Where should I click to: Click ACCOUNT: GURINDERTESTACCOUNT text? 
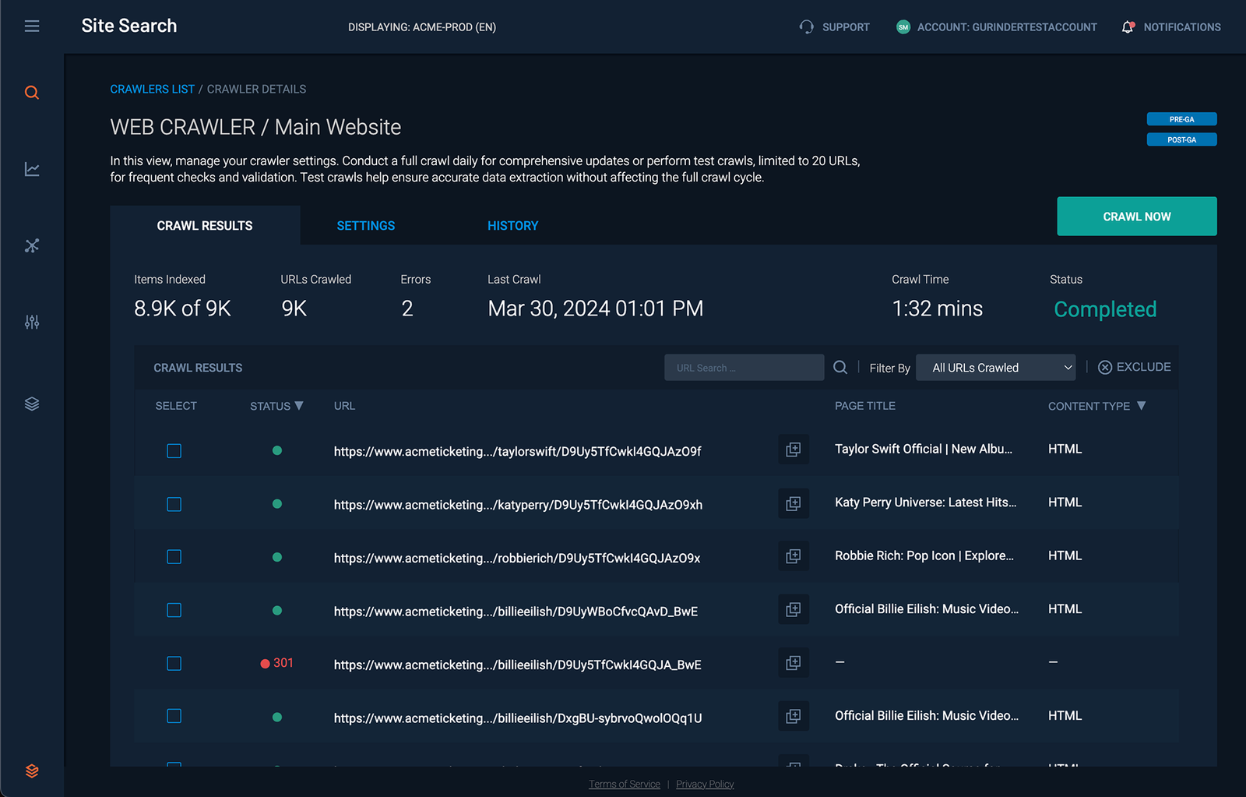coord(1007,27)
